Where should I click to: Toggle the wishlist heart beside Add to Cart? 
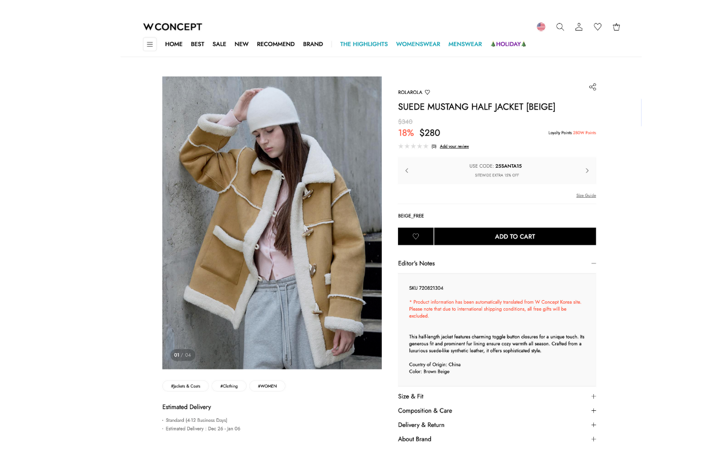click(415, 236)
